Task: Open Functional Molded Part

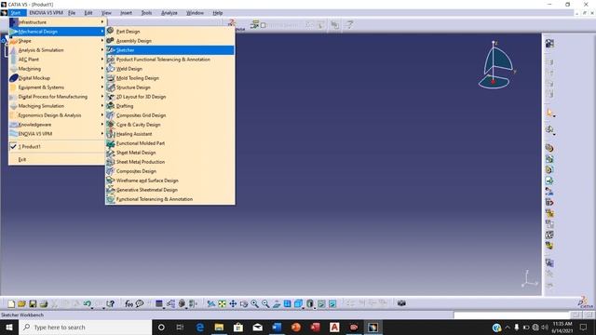Action: (169, 143)
